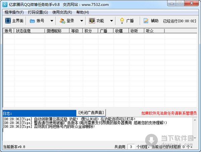Sort by the 听众 column header
Viewport: 201px width, 152px height.
[154, 31]
